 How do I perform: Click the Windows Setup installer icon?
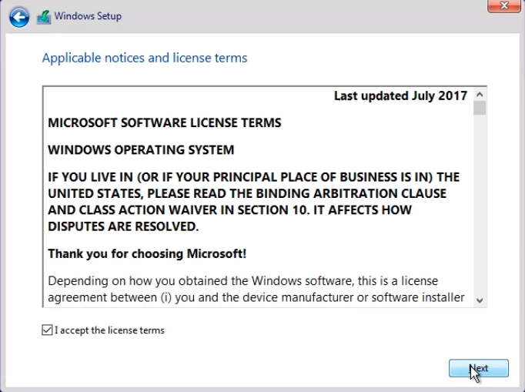[x=44, y=17]
